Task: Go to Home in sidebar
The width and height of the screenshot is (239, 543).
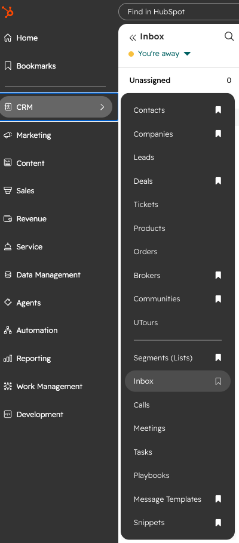Action: 27,38
